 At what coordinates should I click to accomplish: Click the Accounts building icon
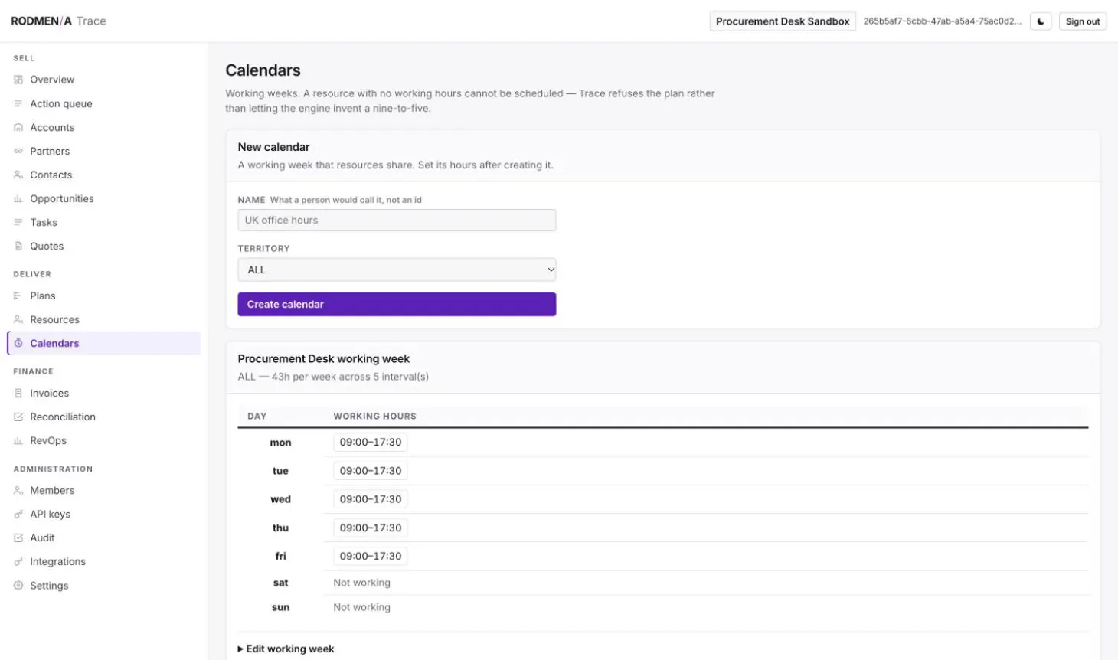(18, 127)
